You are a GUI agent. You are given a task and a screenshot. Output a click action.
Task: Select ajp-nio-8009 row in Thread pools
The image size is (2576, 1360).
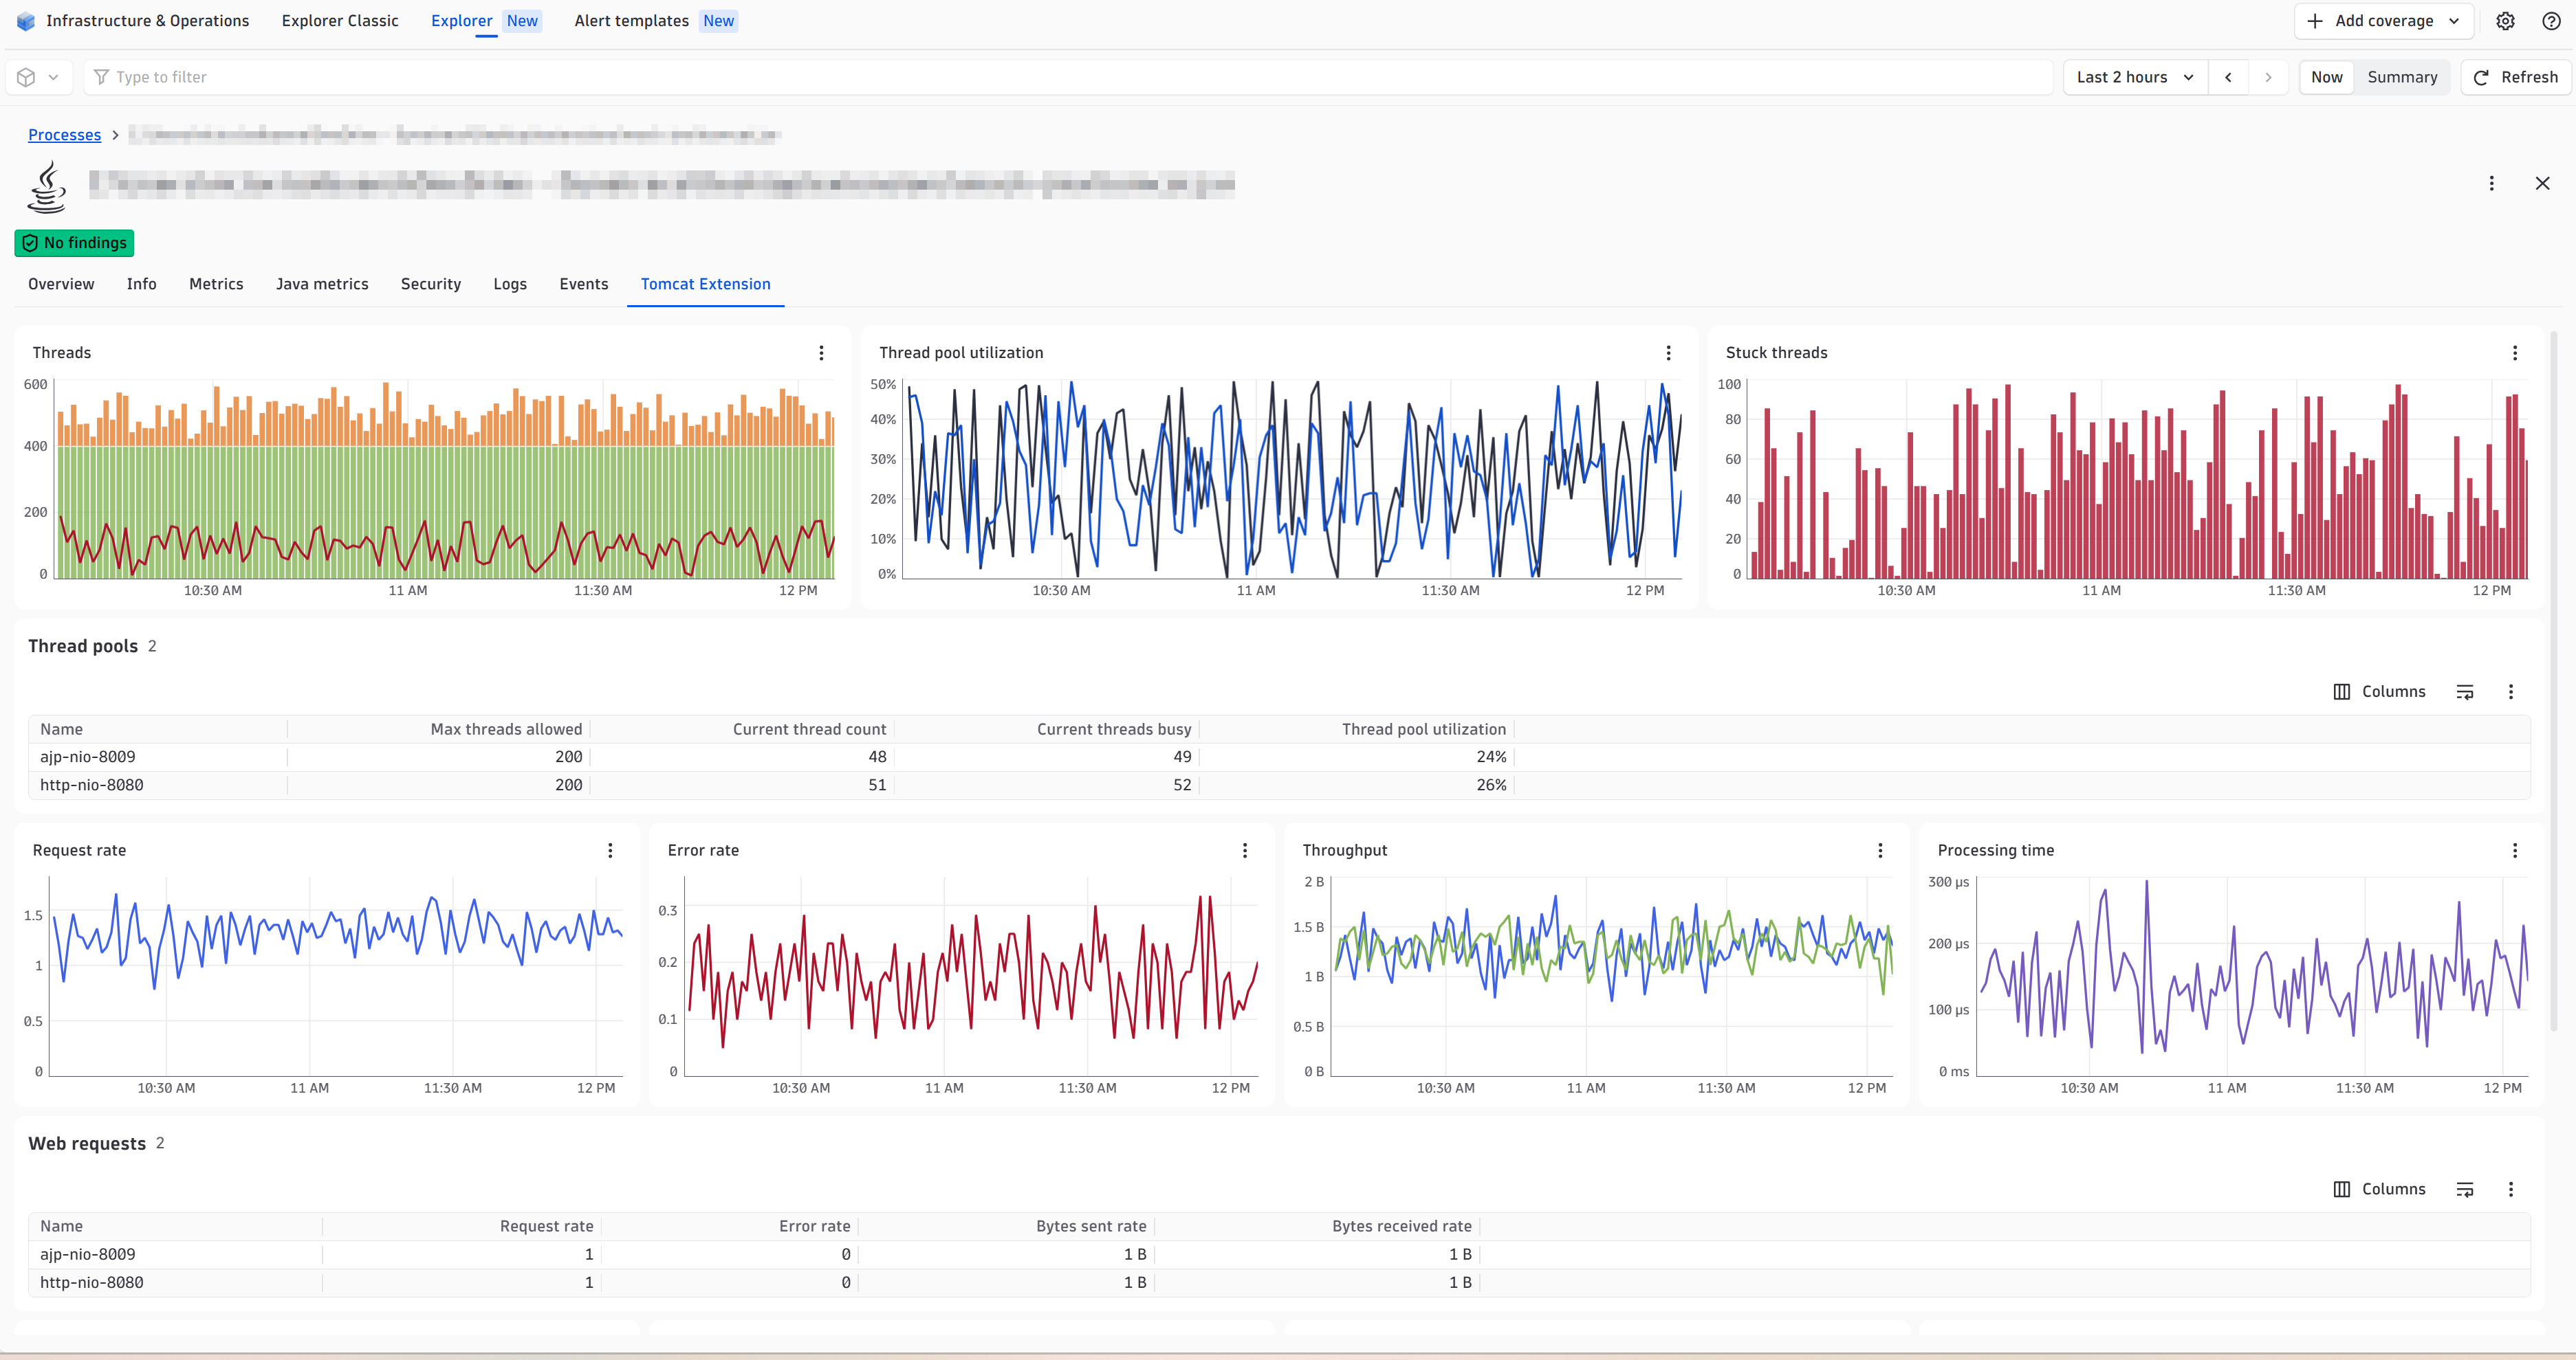(x=1279, y=757)
